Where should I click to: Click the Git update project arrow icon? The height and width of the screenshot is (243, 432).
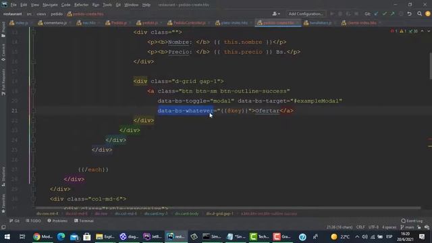click(376, 13)
